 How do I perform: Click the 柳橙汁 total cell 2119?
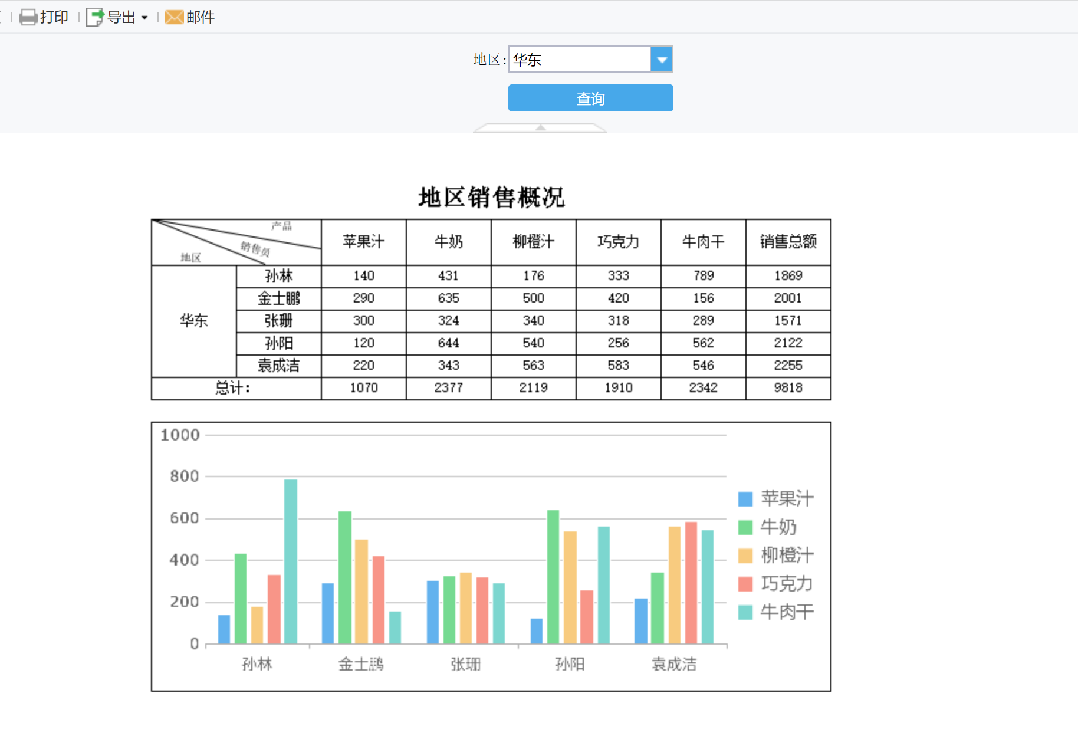point(534,389)
